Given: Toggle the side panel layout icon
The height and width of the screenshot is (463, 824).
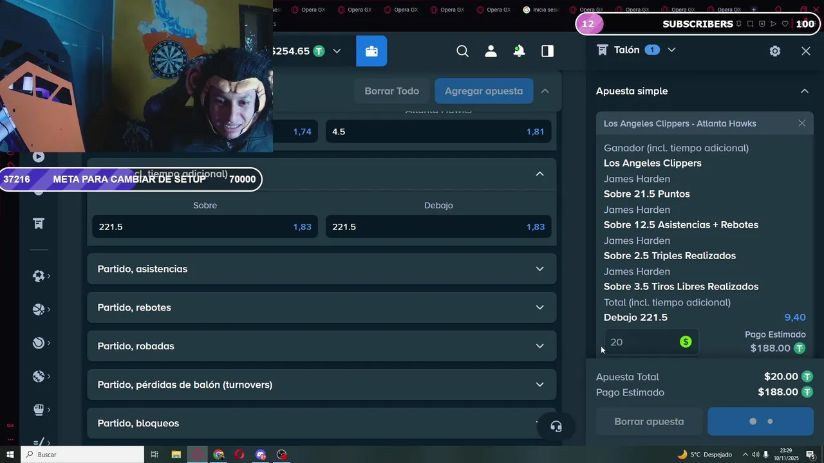Looking at the screenshot, I should point(547,51).
